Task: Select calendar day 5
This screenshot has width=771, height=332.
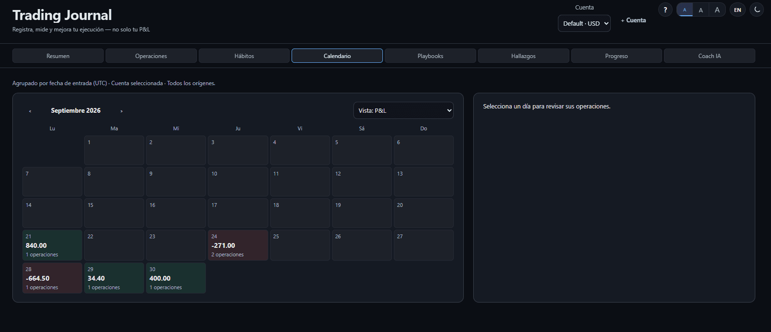Action: (362, 150)
